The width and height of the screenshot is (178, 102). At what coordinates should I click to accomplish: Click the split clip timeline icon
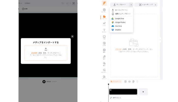129,82
